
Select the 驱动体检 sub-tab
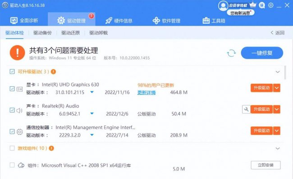14,33
